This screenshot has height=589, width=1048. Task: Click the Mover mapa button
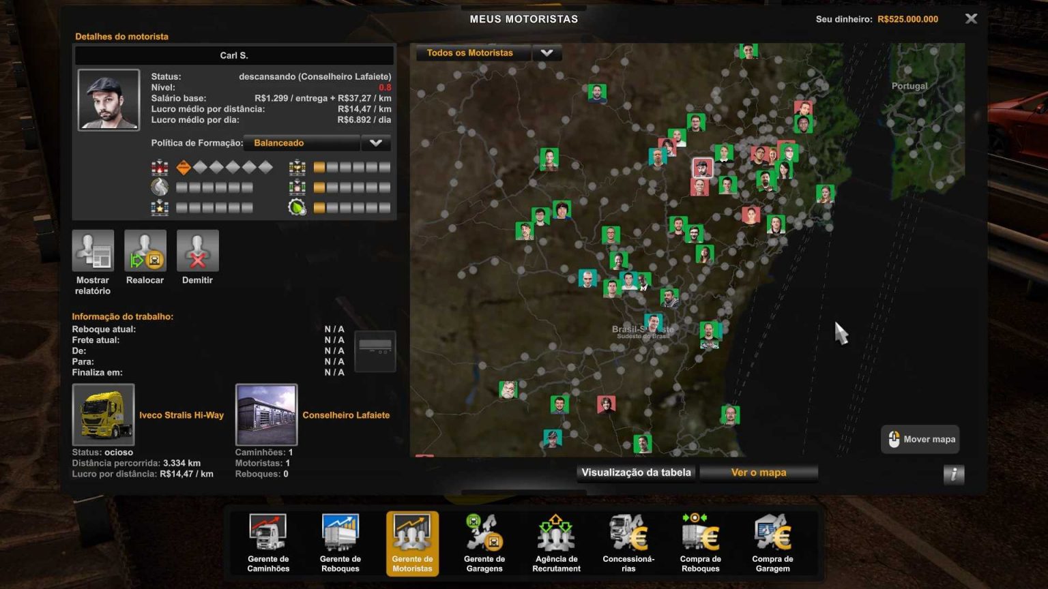pyautogui.click(x=920, y=440)
